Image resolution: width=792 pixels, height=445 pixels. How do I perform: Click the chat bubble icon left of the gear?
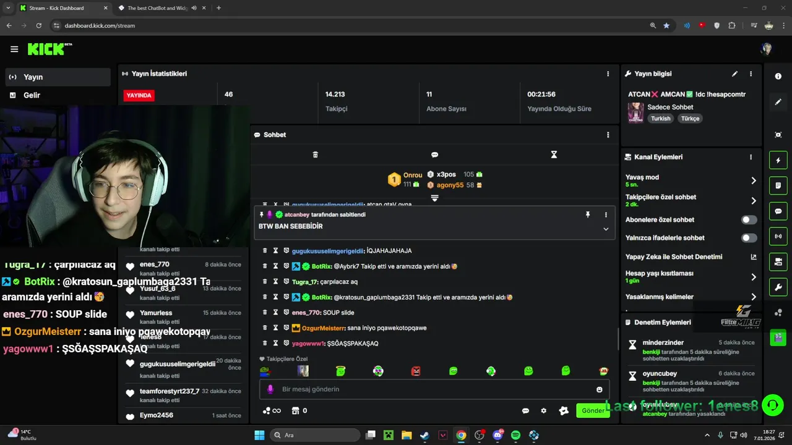click(525, 410)
